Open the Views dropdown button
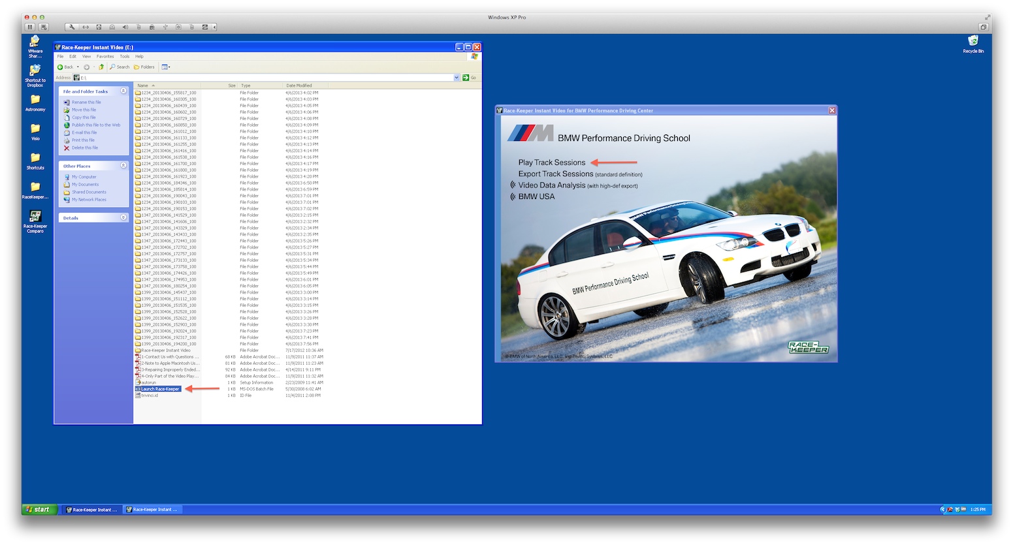The image size is (1013, 545). [166, 67]
